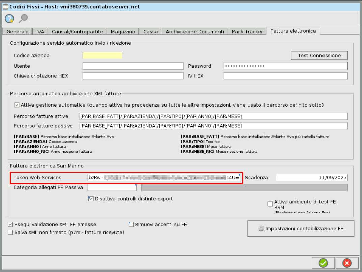Open Impostazioni contabilizzazione FE
Image resolution: width=362 pixels, height=272 pixels.
coord(301,228)
